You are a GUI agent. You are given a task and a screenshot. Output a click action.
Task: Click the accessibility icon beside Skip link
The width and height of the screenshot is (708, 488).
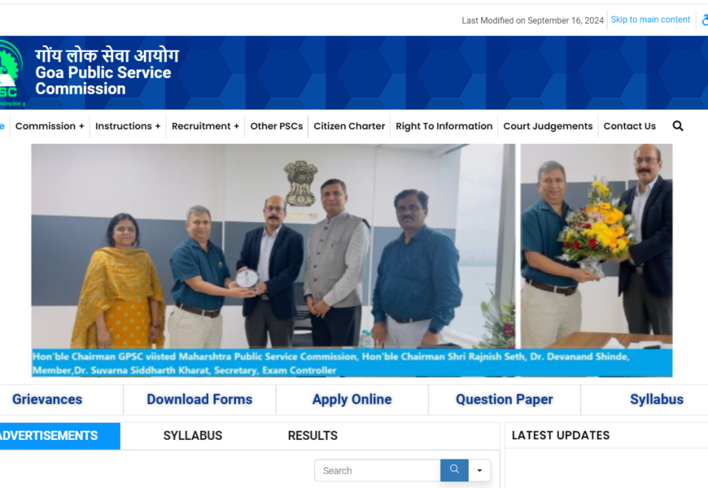705,20
